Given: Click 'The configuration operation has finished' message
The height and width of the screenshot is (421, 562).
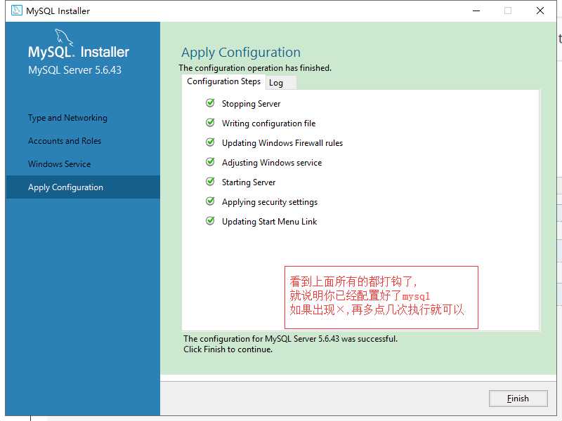Looking at the screenshot, I should 255,68.
